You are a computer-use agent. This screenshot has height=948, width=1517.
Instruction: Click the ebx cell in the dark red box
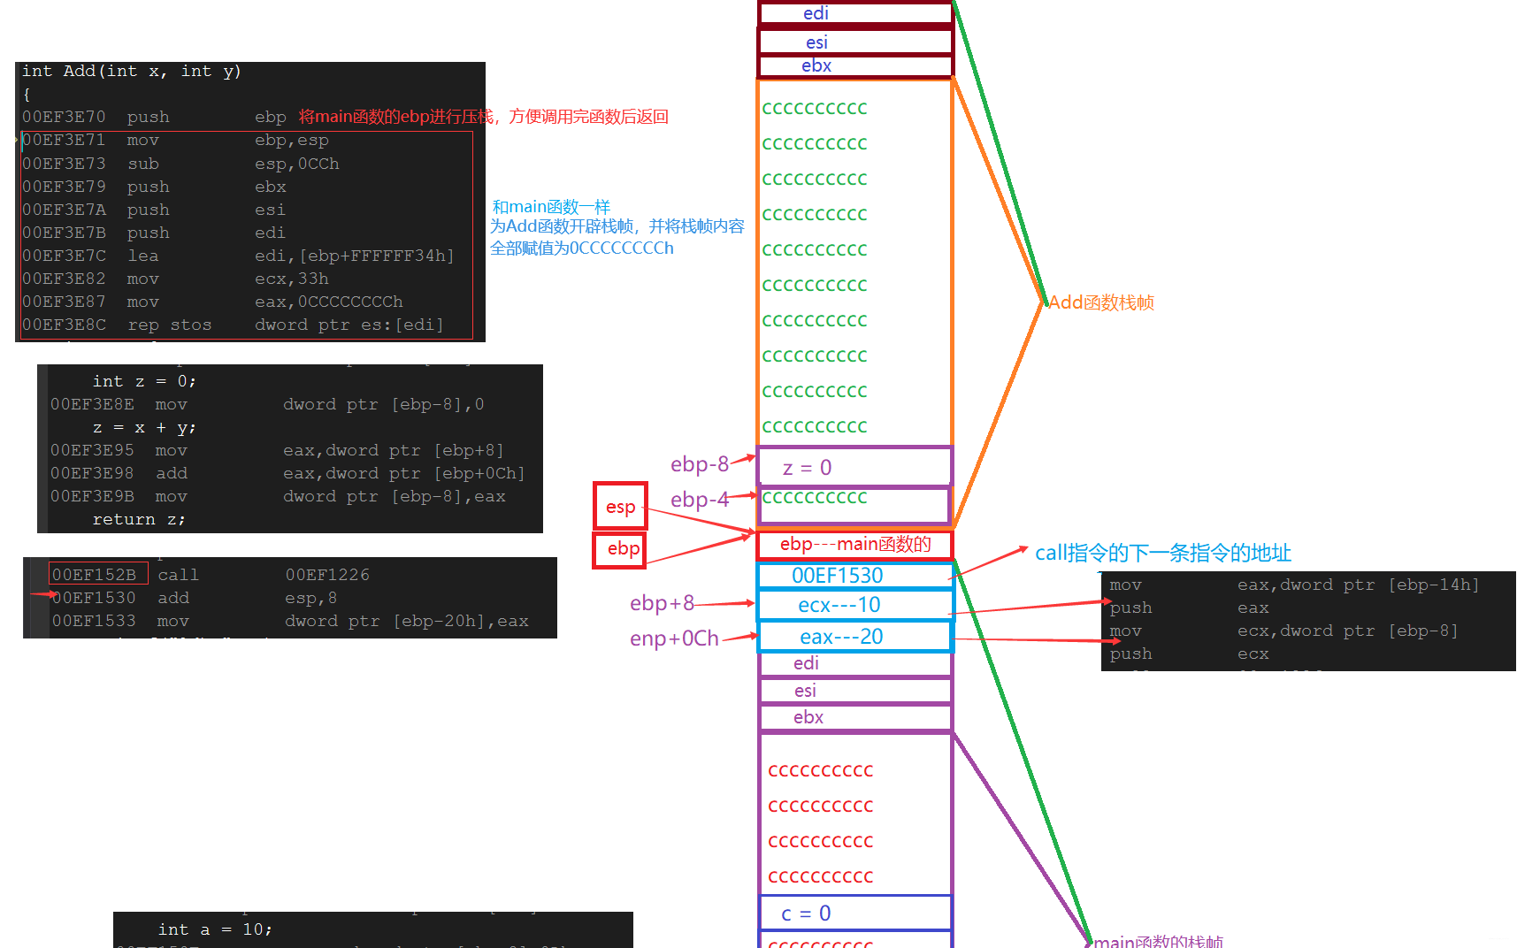(x=855, y=65)
